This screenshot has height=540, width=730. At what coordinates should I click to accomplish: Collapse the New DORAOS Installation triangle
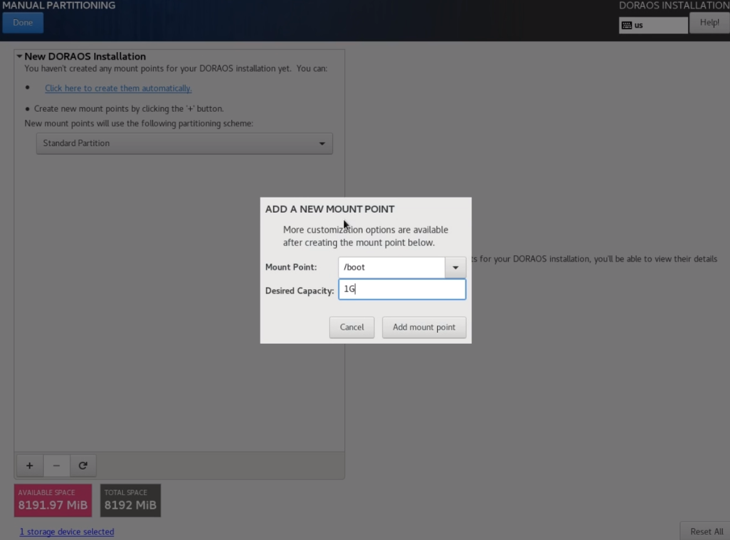(x=19, y=56)
